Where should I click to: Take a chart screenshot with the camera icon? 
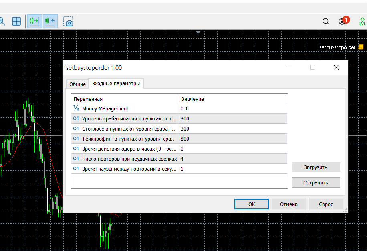pos(68,22)
